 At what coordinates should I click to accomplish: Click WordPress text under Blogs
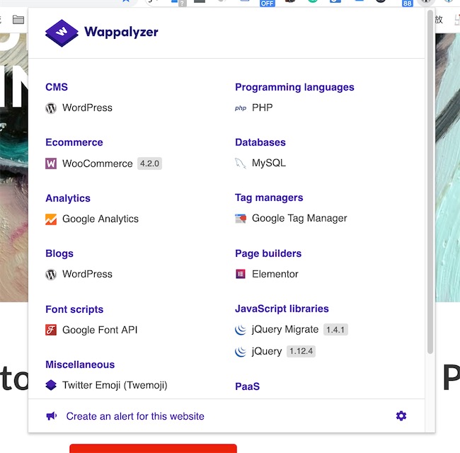[x=87, y=274]
